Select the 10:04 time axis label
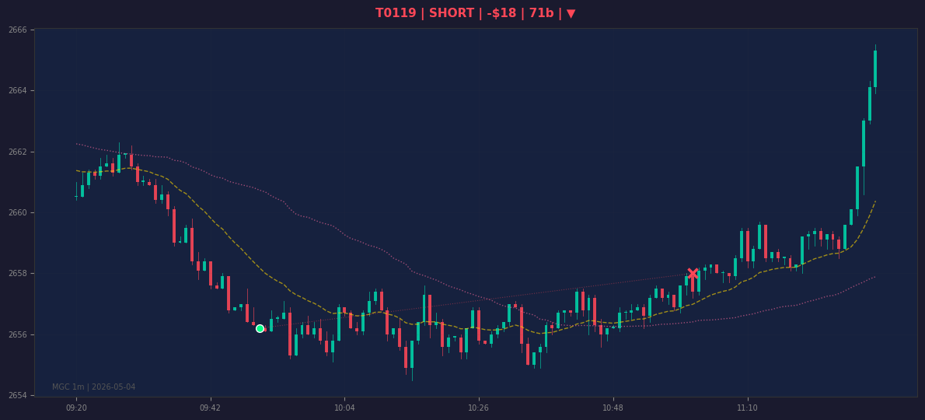The height and width of the screenshot is (420, 925). tap(344, 408)
